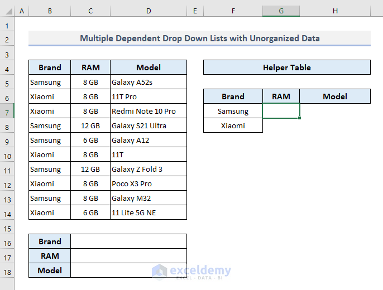This screenshot has width=383, height=290.
Task: Click the 'Model' label in row 18
Action: [x=50, y=270]
